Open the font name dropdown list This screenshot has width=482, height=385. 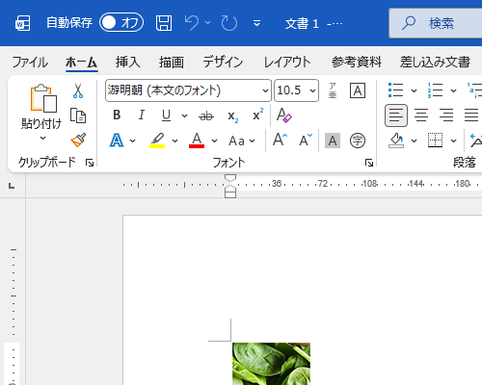[265, 90]
